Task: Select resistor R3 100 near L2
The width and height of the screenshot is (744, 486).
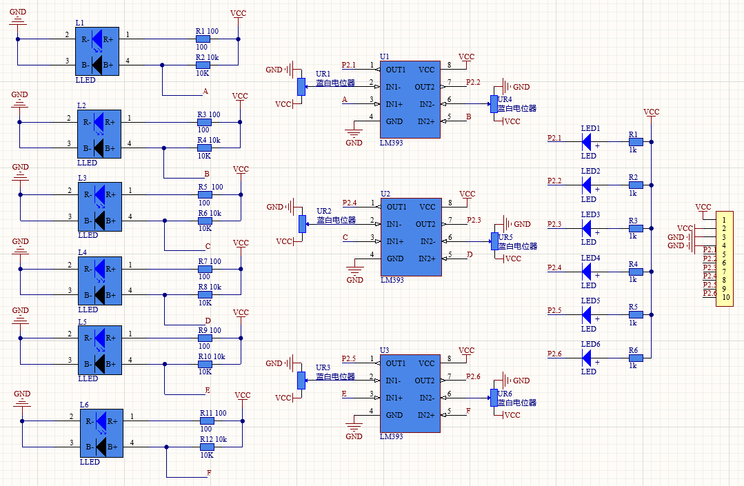Action: pos(205,122)
